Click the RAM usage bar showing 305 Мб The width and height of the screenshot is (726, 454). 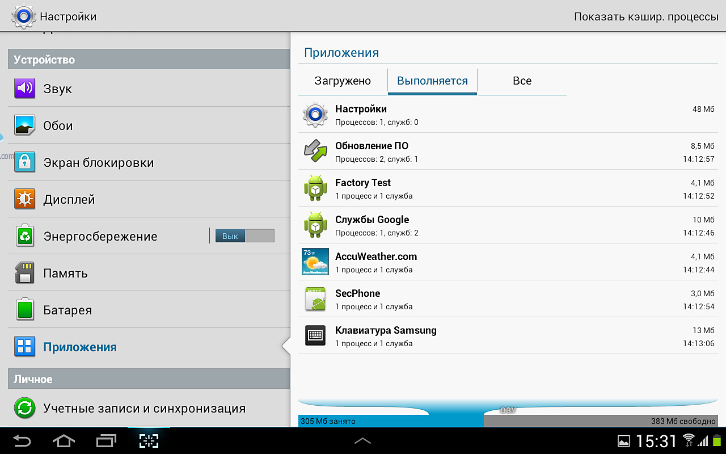[391, 421]
